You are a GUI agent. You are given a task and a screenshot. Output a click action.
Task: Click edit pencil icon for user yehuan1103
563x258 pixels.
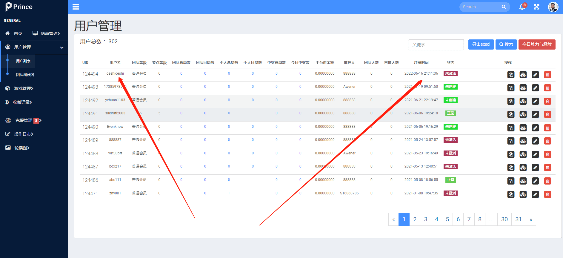535,101
